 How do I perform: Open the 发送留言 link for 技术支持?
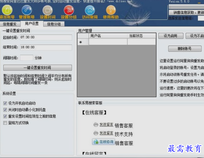click(x=106, y=133)
